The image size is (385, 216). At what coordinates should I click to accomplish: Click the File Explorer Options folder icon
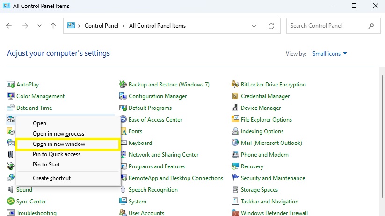(x=235, y=120)
